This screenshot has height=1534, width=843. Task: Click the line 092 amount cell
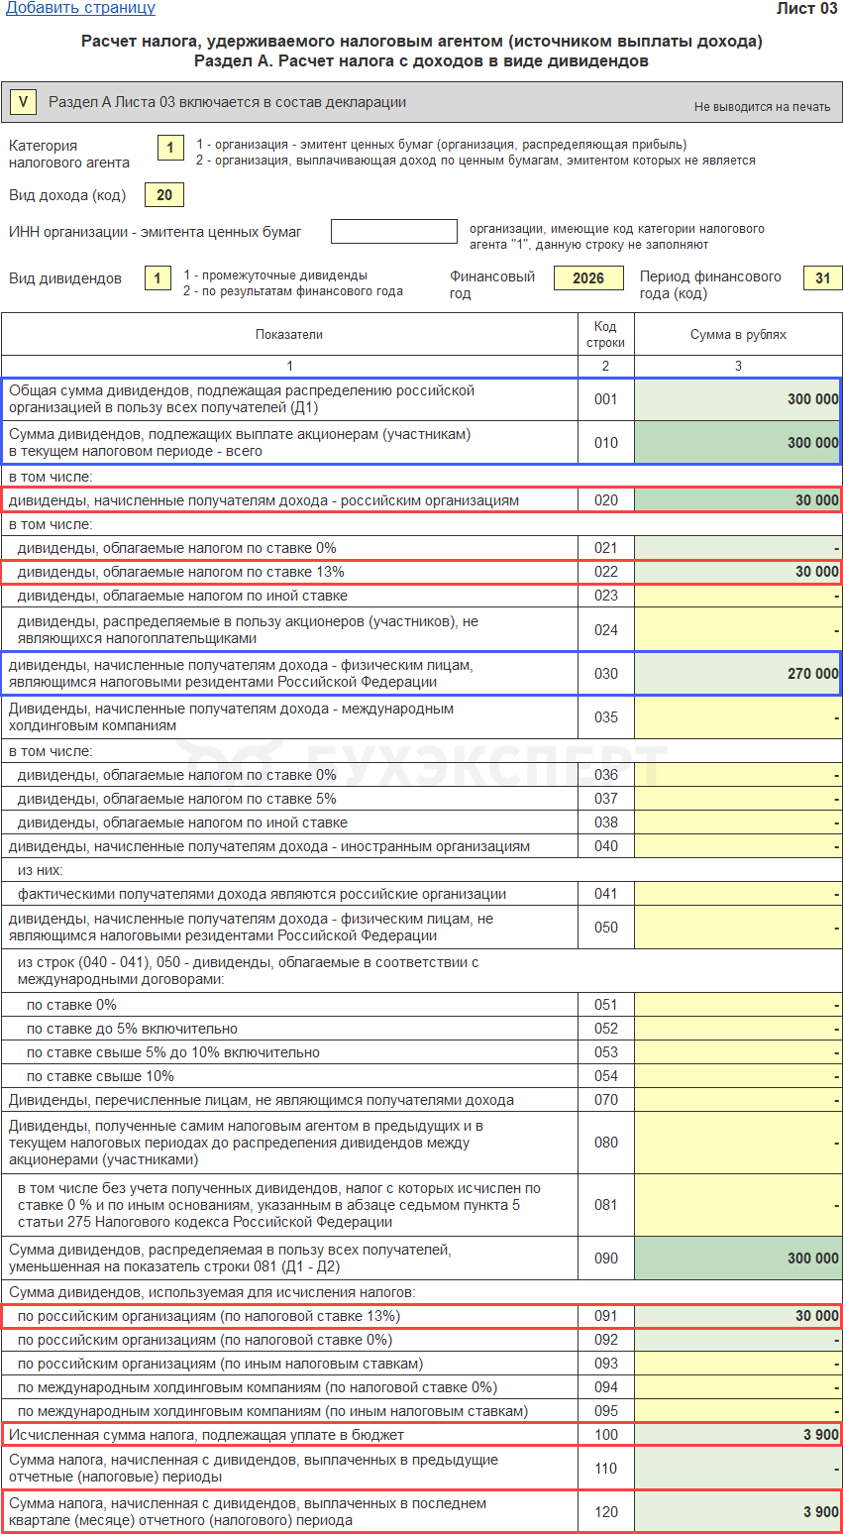pyautogui.click(x=738, y=1340)
